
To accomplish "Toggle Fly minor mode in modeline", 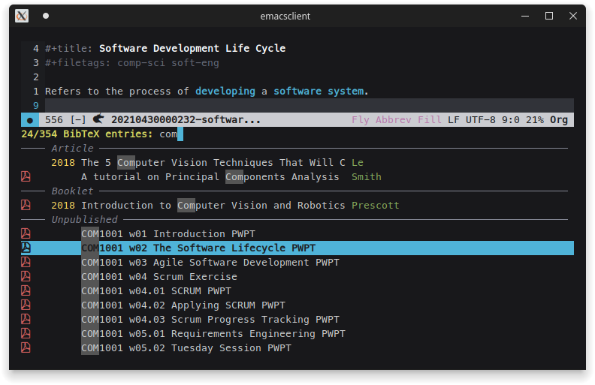I will [360, 119].
